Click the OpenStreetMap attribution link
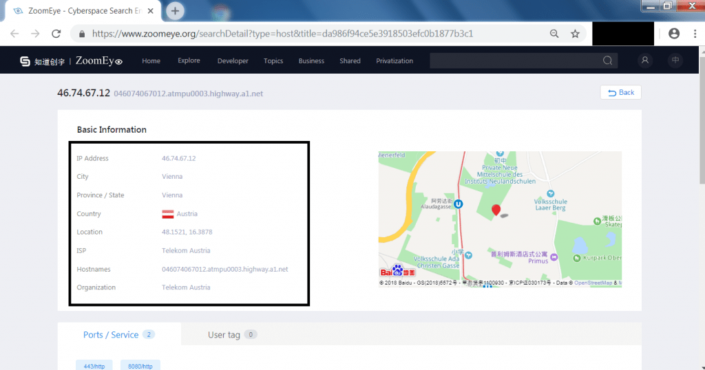The height and width of the screenshot is (370, 705). (593, 283)
